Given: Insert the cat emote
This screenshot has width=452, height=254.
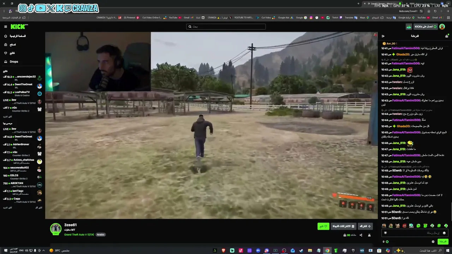Looking at the screenshot, I should tap(398, 226).
